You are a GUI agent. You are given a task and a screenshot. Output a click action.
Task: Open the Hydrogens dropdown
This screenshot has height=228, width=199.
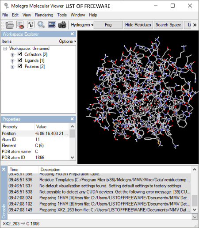82,25
